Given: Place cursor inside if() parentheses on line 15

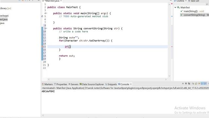Looking at the screenshot, I should point(69,47).
